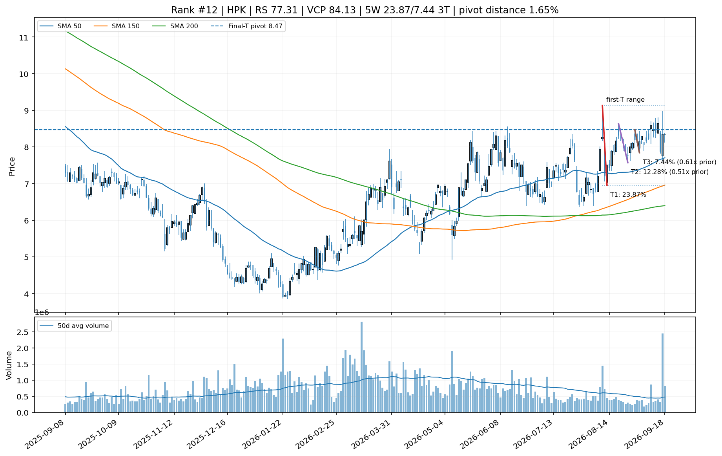This screenshot has height=456, width=722.
Task: Click the volume axis tick '1.5'
Action: click(22, 364)
